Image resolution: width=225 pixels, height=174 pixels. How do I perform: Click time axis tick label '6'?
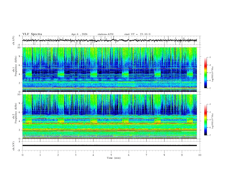click(x=129, y=155)
